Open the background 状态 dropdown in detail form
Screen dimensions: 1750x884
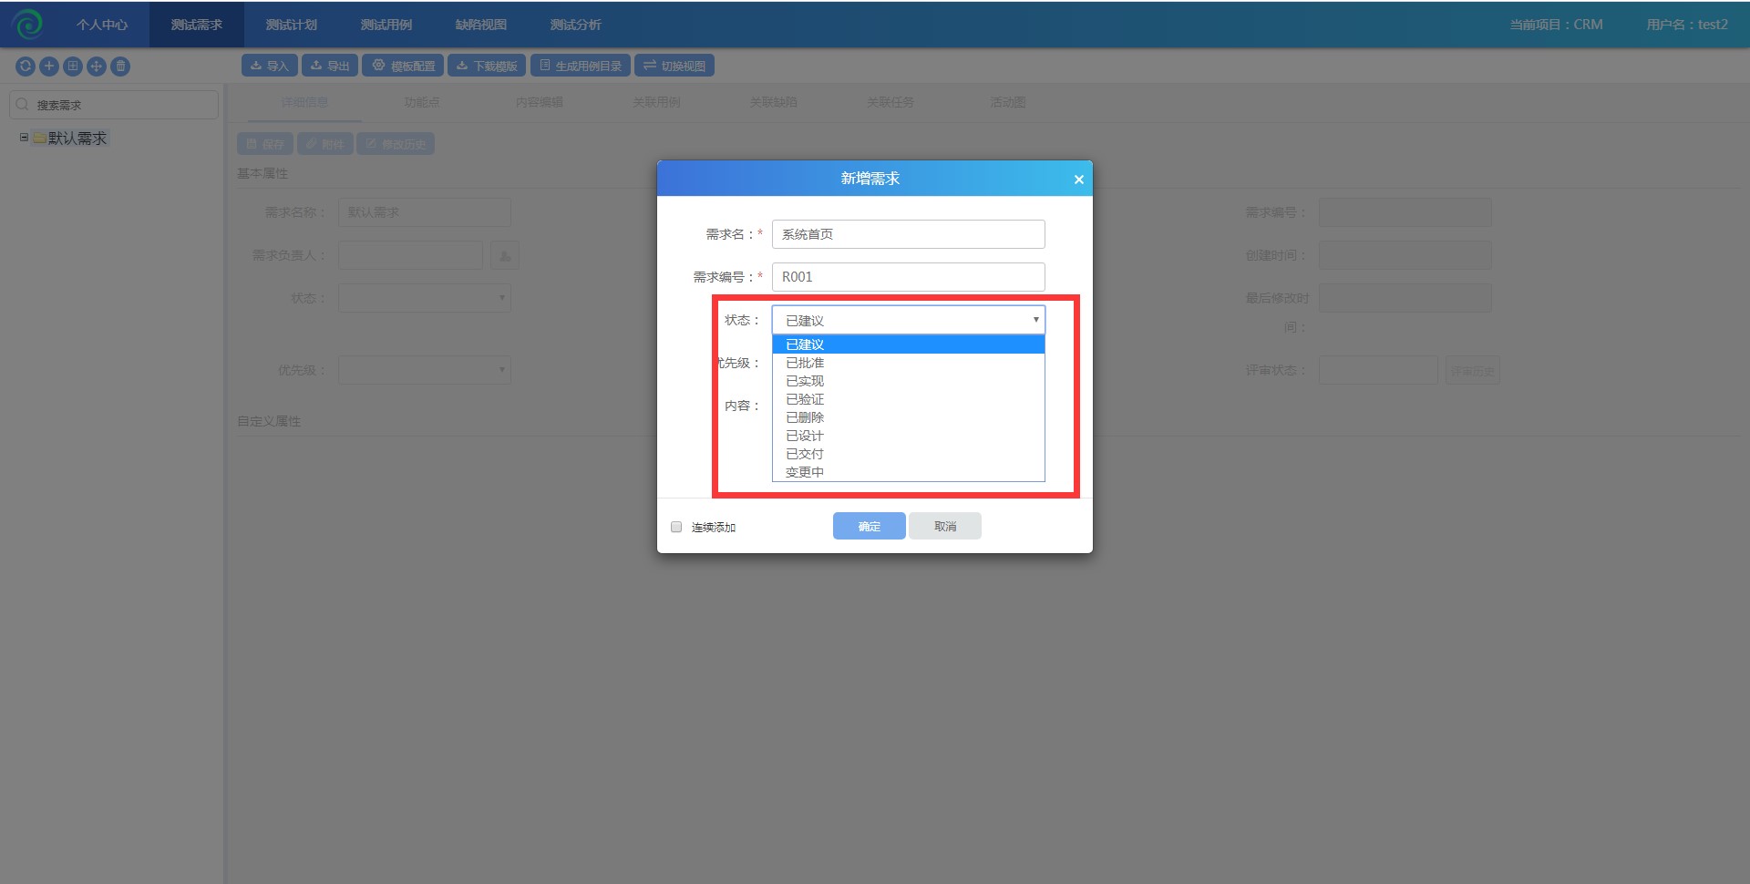pos(425,298)
